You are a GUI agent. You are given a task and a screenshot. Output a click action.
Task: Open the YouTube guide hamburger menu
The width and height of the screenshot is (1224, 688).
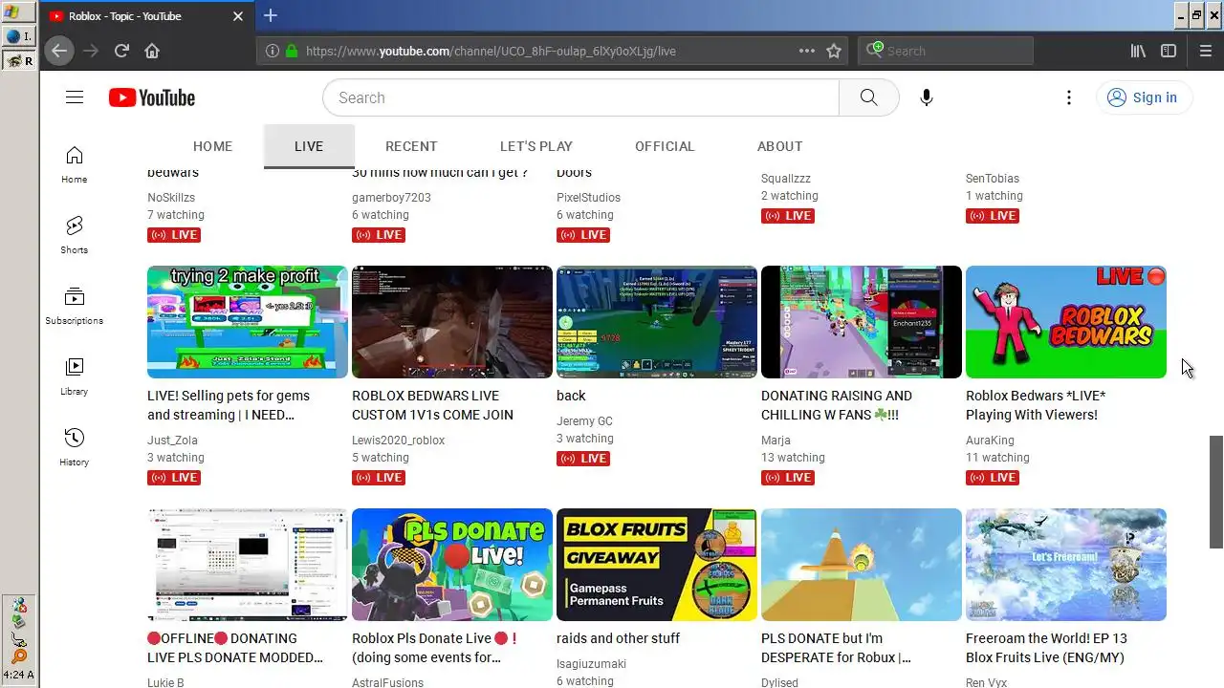[75, 97]
